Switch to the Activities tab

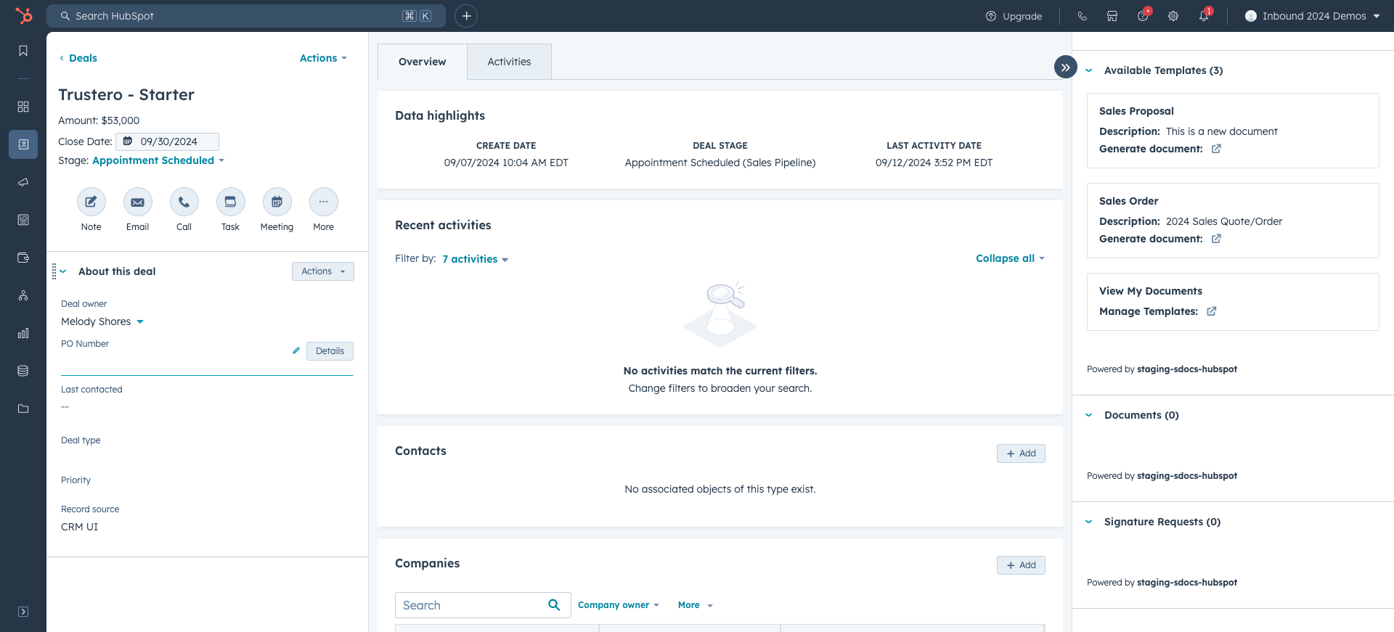click(509, 62)
